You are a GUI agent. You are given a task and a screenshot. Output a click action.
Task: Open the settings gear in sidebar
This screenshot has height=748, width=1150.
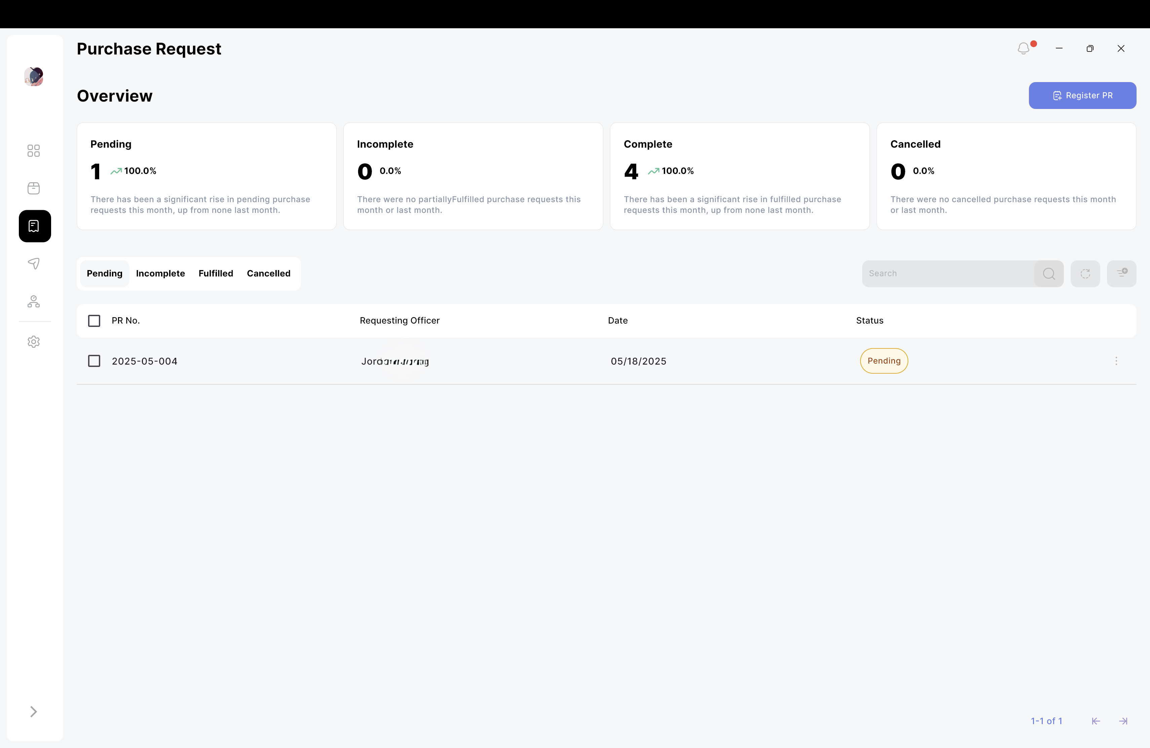click(33, 342)
